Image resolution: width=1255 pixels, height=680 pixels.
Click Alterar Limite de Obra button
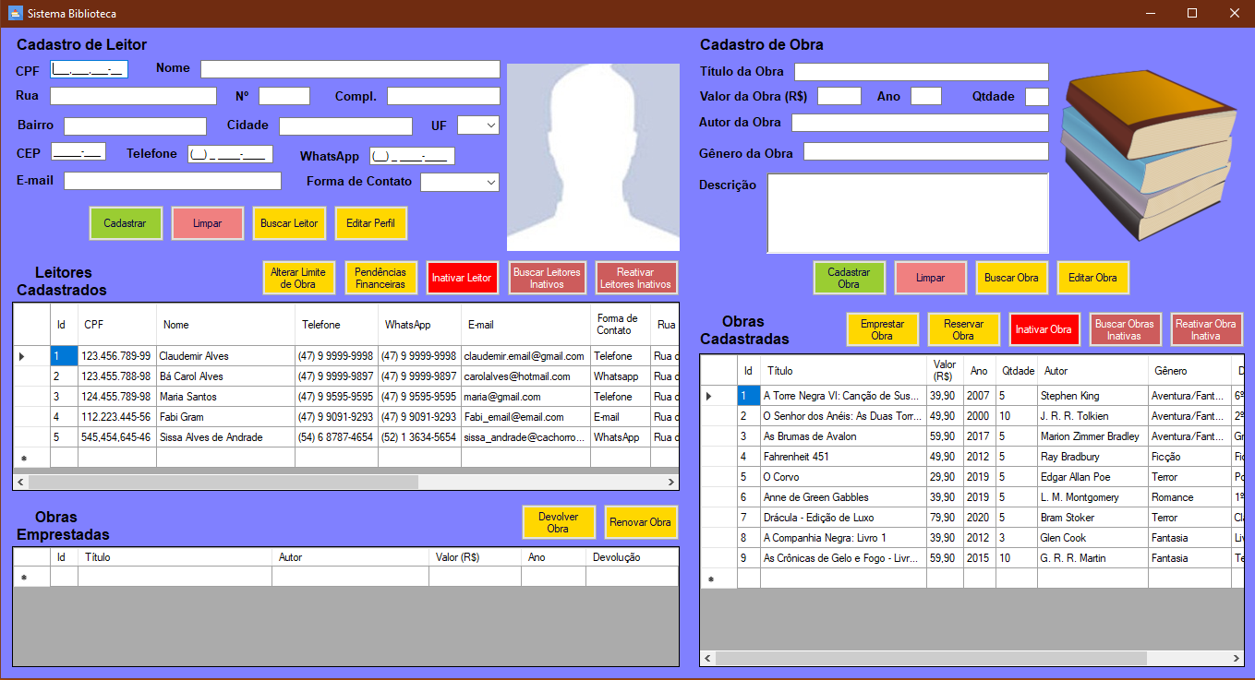click(298, 278)
